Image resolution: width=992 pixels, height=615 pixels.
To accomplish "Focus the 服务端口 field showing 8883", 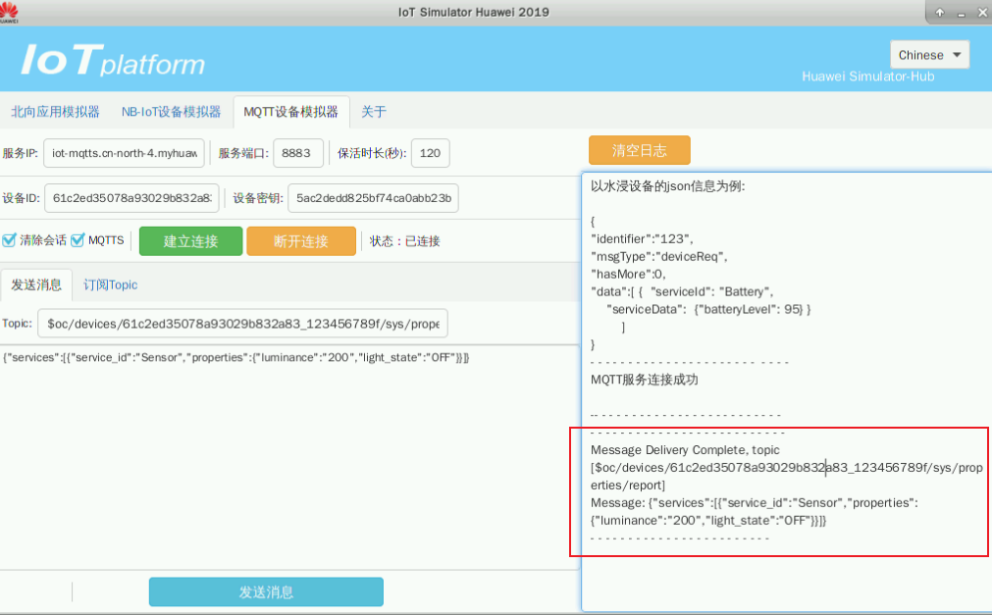I will (x=298, y=153).
